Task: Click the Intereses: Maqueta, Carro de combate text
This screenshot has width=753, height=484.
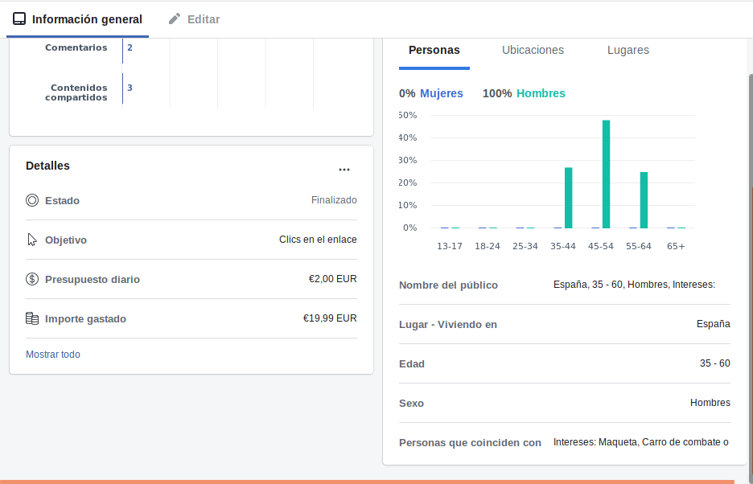Action: [x=640, y=442]
